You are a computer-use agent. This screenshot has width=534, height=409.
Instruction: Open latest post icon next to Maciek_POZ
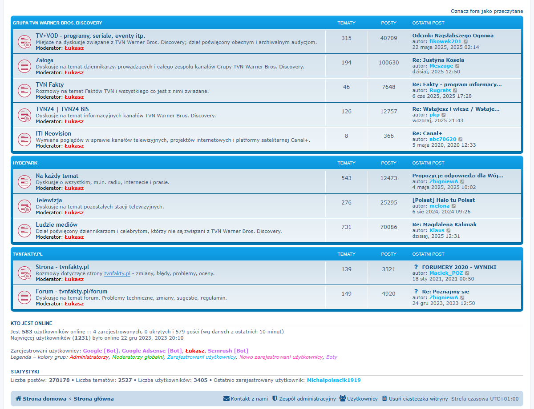tap(467, 273)
